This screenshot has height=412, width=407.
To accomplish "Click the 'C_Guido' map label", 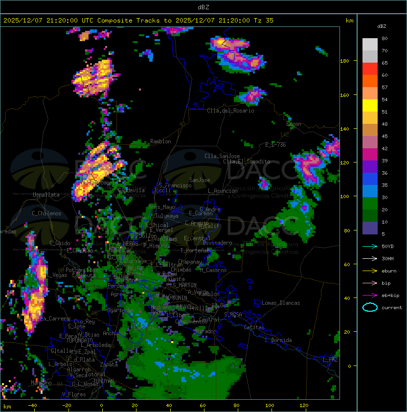I will pos(60,243).
